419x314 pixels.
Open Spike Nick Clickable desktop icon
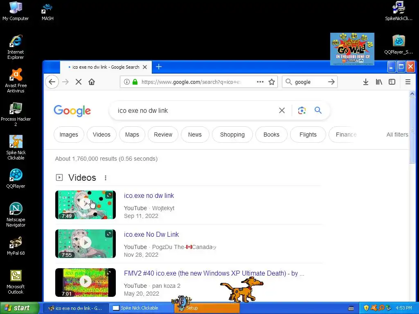point(16,148)
